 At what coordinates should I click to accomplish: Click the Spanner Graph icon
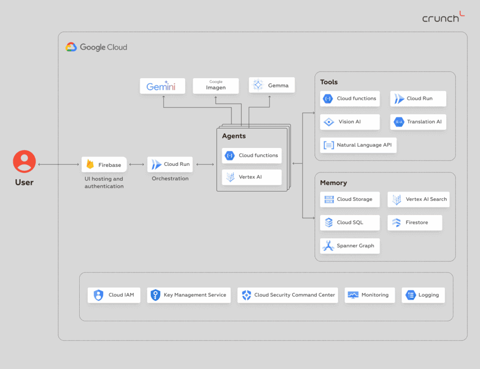(328, 246)
